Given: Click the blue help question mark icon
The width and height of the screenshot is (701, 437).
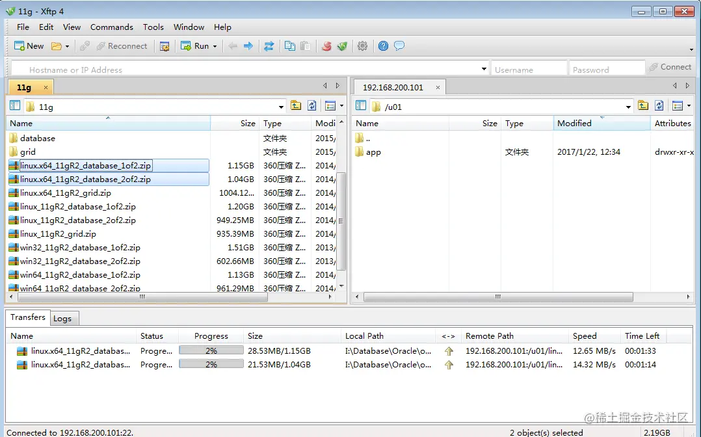Looking at the screenshot, I should coord(383,46).
